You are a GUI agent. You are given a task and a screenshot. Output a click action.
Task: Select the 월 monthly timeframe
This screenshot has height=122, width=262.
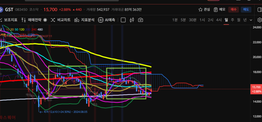coord(239,20)
